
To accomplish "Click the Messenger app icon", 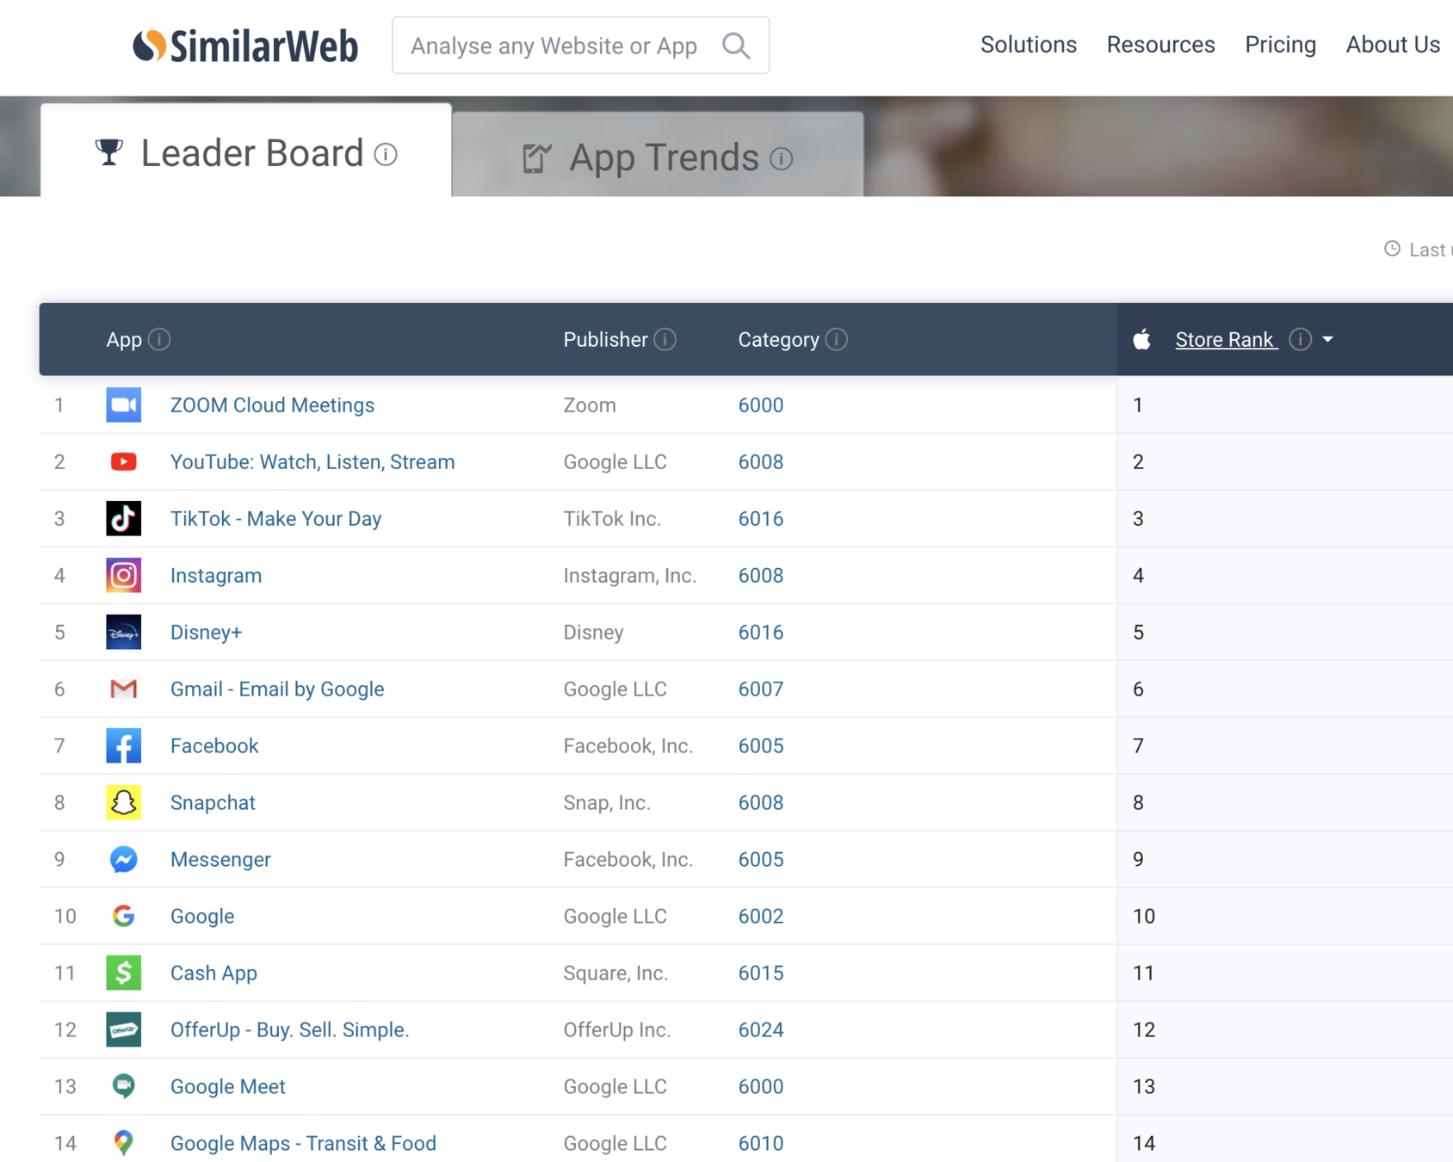I will 123,859.
